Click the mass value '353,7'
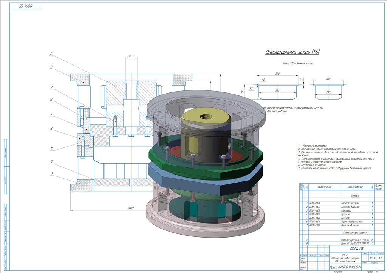Image resolution: width=387 pixels, height=273 pixels. (372, 258)
